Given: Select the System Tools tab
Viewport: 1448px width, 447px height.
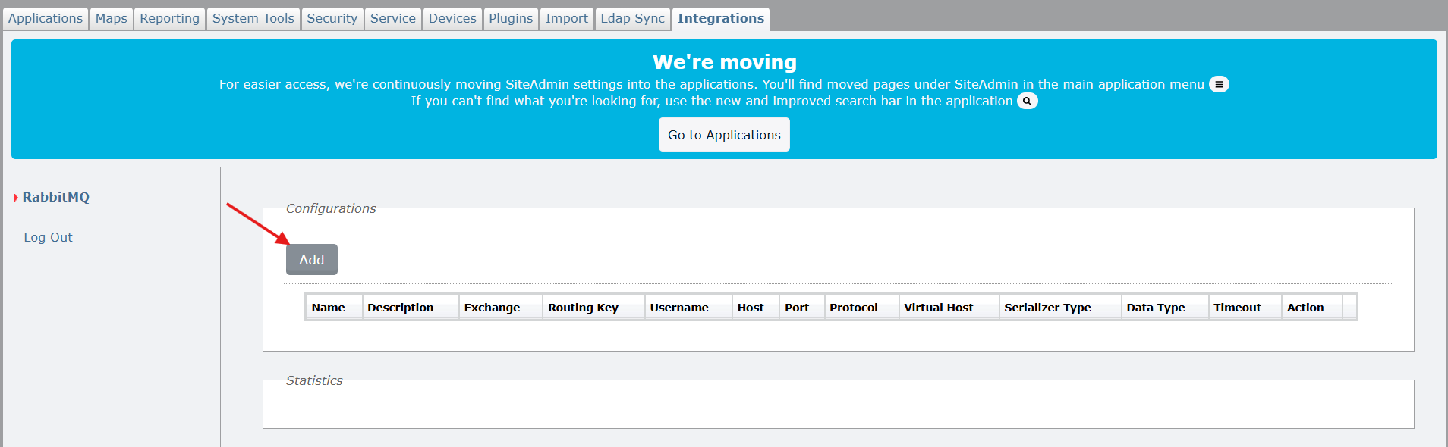Looking at the screenshot, I should click(253, 19).
